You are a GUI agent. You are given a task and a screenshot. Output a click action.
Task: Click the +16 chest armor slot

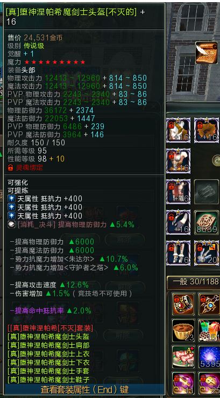tap(178, 161)
